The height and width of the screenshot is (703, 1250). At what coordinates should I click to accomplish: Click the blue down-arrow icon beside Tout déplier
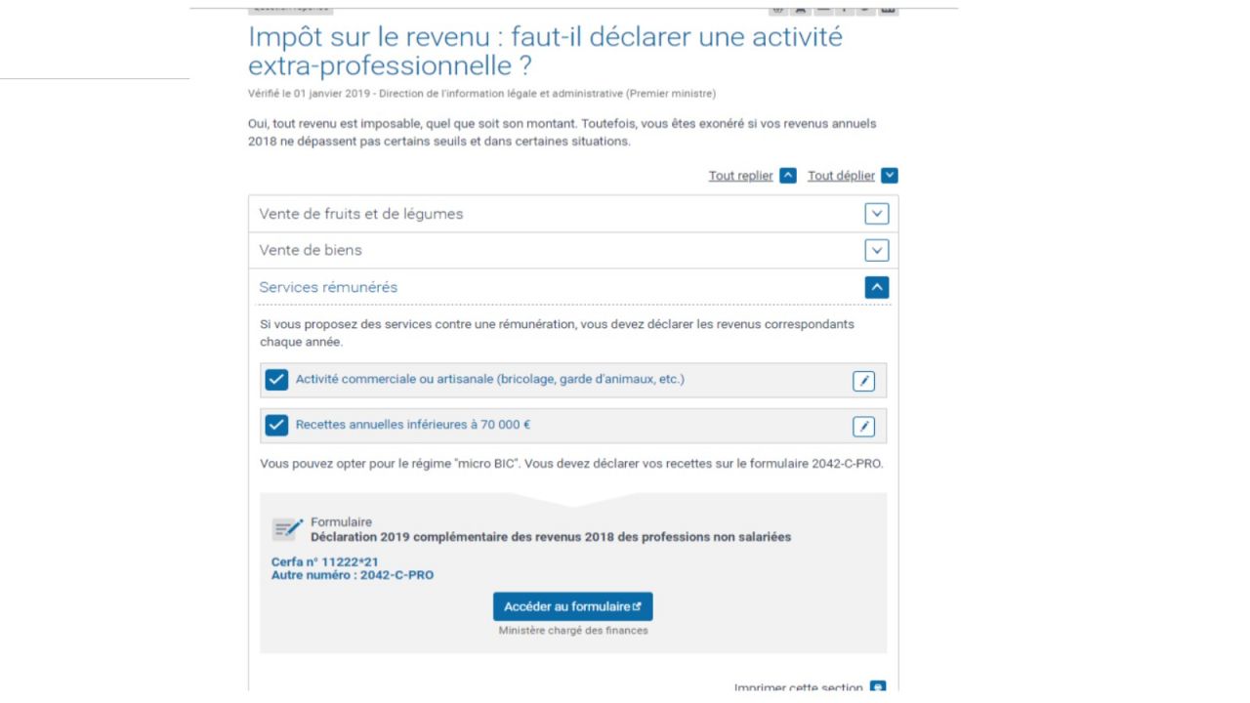click(x=889, y=176)
